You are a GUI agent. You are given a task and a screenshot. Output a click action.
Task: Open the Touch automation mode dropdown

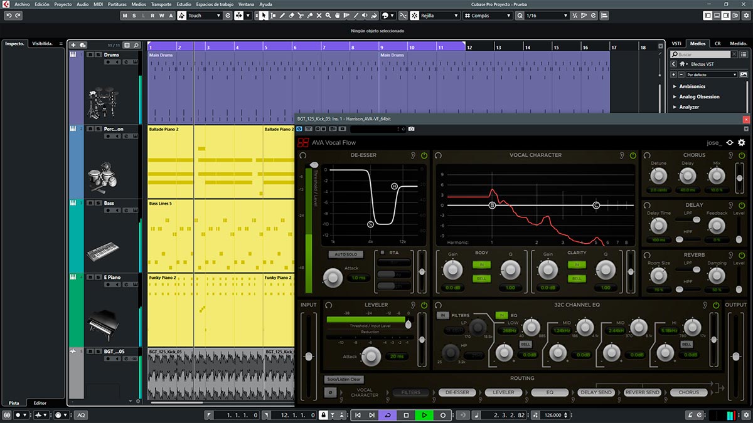click(205, 15)
